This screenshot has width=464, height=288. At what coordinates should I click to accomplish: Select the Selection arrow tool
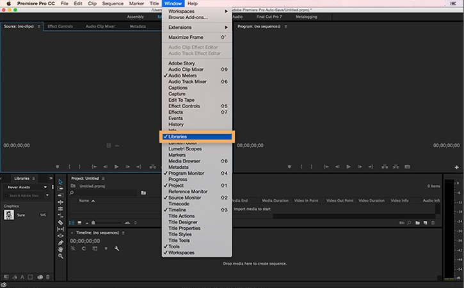60,182
